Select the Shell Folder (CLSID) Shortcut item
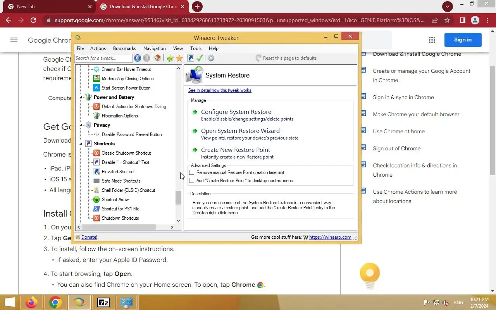Image resolution: width=496 pixels, height=310 pixels. click(128, 190)
